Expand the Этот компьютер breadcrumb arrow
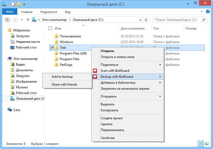Screen dimensions: 213x149 [70, 20]
